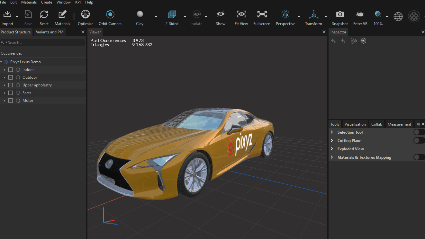Select the Orbit Camera icon
This screenshot has width=425, height=239.
pyautogui.click(x=110, y=14)
